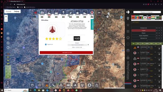Select the star marker in bottom toolbar
The height and width of the screenshot is (92, 163).
click(x=39, y=85)
